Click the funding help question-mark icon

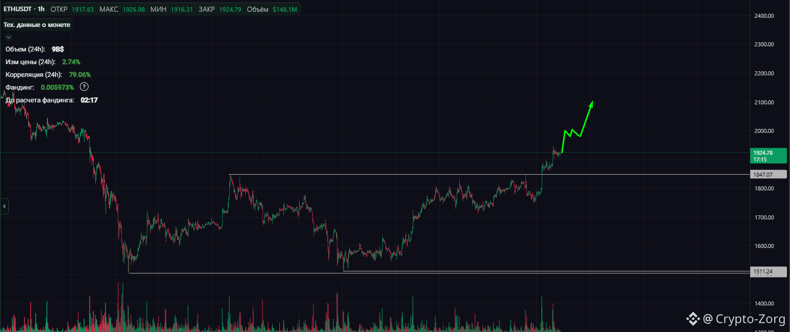pyautogui.click(x=85, y=87)
